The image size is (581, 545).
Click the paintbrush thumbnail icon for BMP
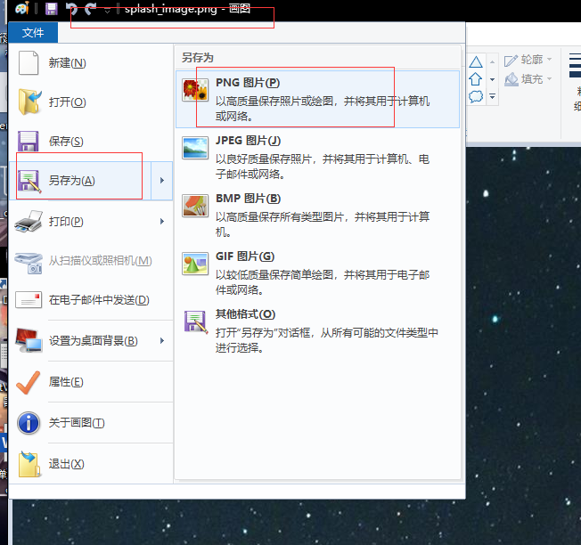point(195,206)
